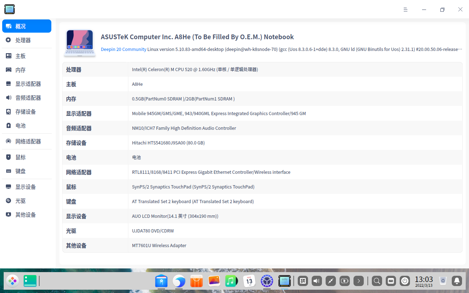Screen dimensions: 469x293
Task: Click the SynPS/2 Synaptics TouchPad value
Action: (x=193, y=187)
